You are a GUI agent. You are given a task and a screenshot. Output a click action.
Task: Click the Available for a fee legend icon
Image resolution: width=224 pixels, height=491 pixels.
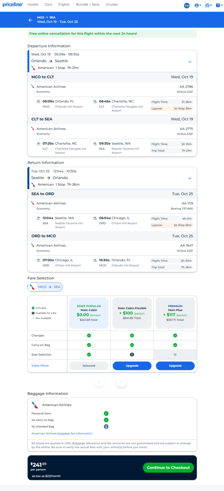point(33,313)
